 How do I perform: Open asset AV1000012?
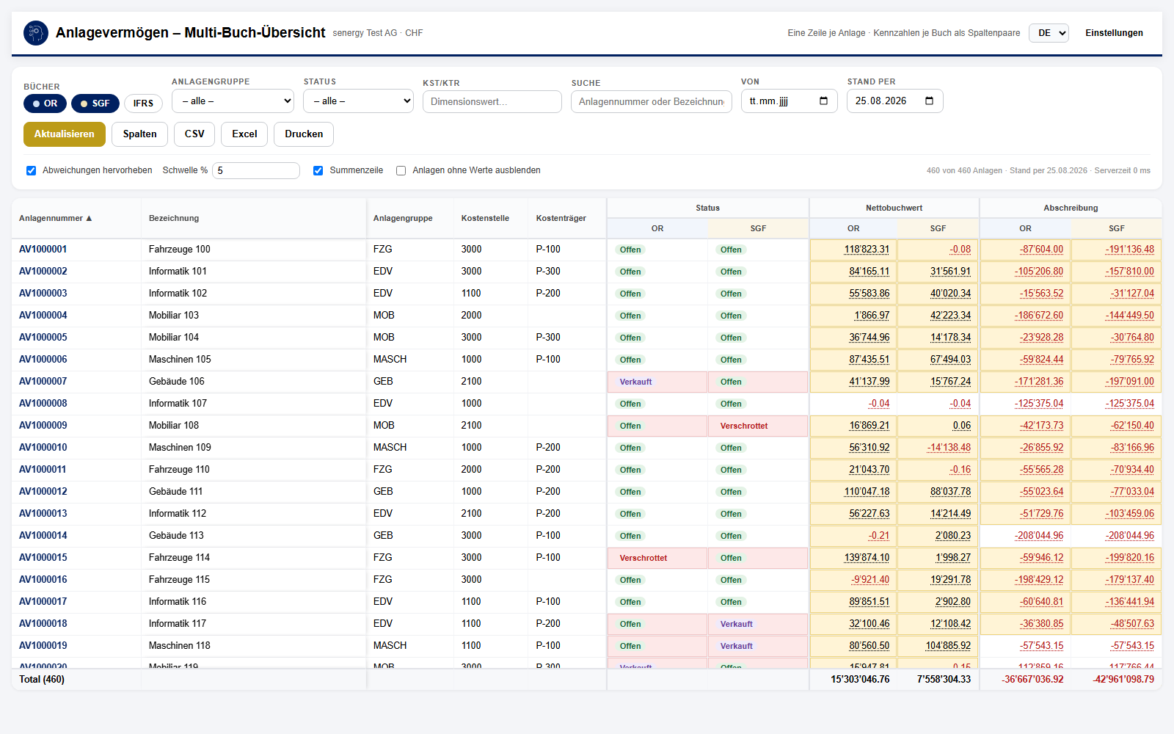(43, 492)
